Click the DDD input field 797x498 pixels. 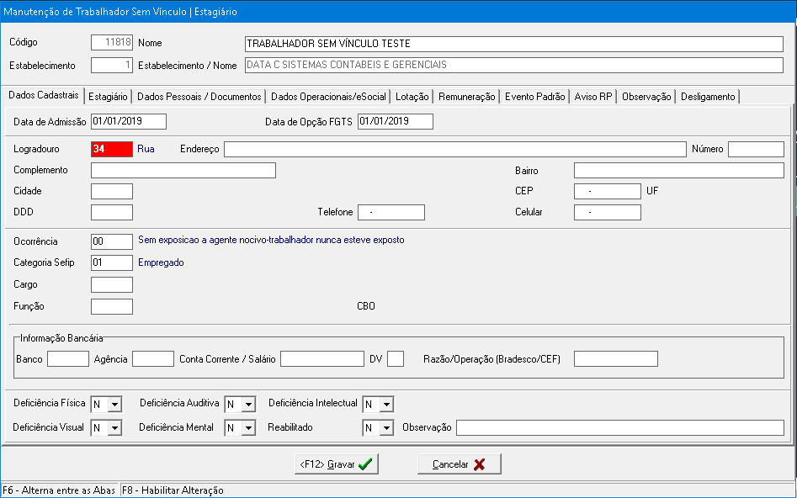[x=112, y=212]
